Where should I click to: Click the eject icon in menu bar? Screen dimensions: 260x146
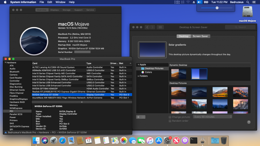(x=194, y=2)
